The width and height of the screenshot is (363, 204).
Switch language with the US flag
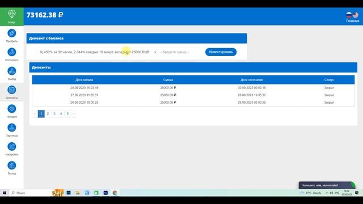356,15
